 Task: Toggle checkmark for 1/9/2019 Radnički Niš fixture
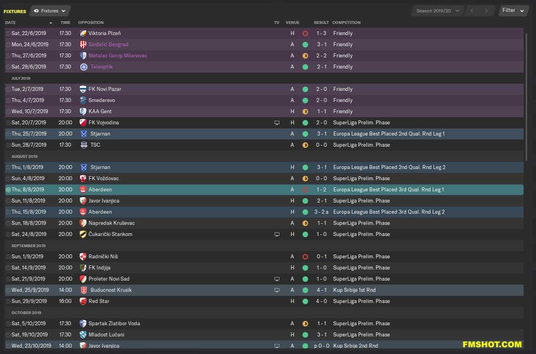(x=8, y=257)
